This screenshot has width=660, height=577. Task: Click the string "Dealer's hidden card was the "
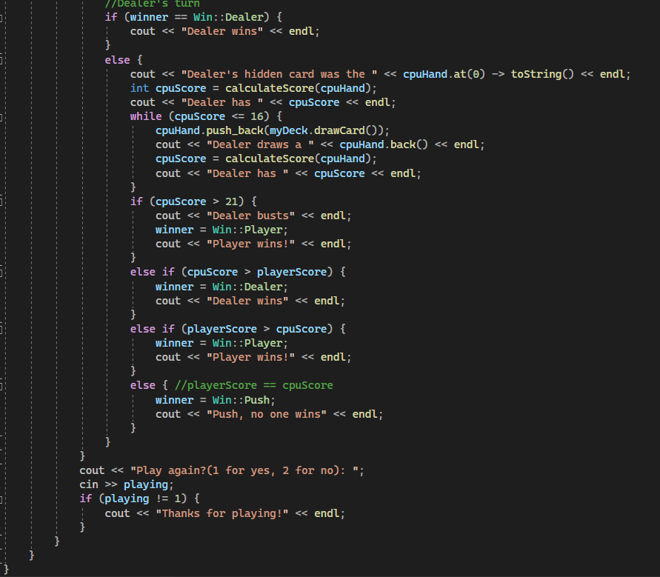coord(279,74)
